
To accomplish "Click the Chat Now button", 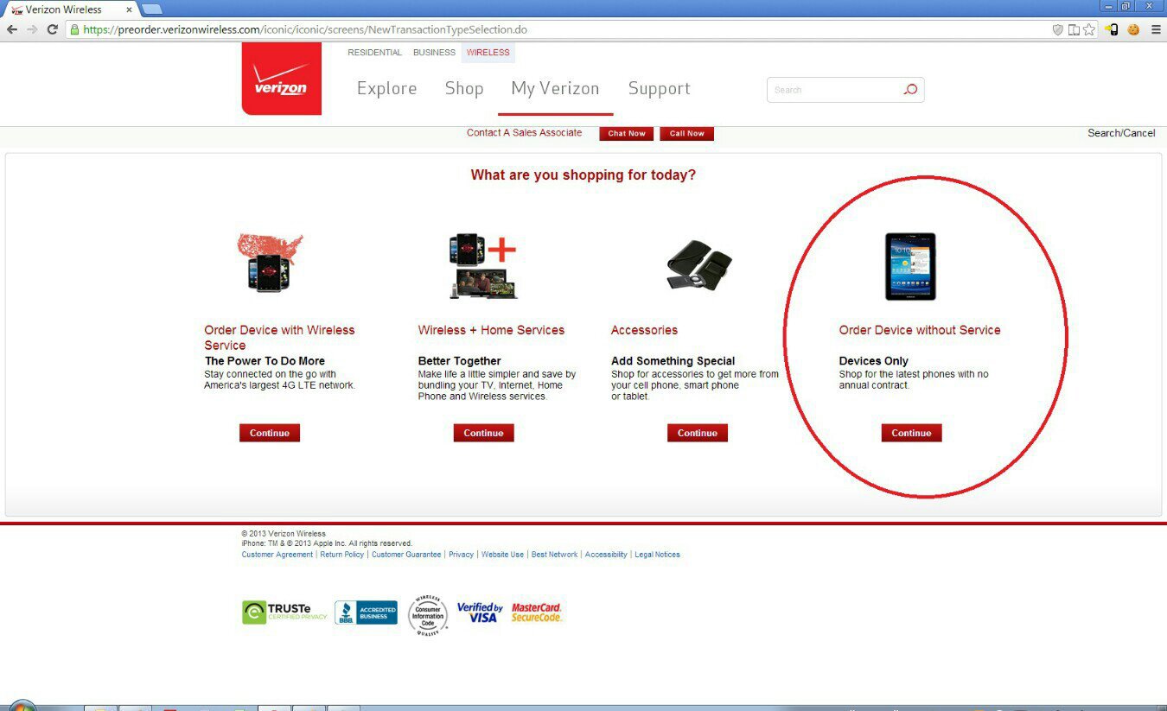I will (x=627, y=134).
